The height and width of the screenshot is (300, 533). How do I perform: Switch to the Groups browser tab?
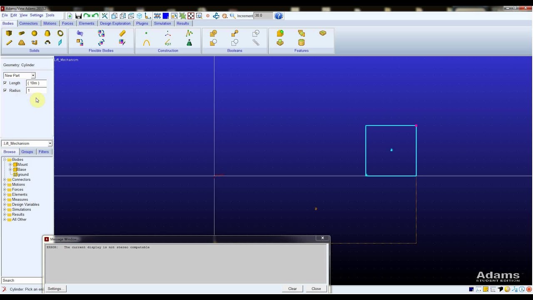point(27,152)
